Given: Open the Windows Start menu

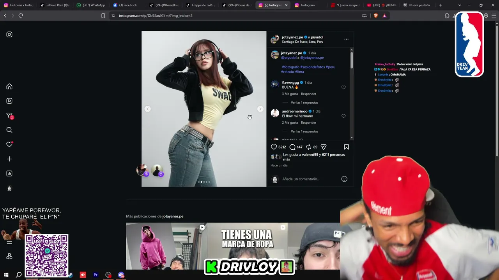Looking at the screenshot, I should tap(6, 275).
